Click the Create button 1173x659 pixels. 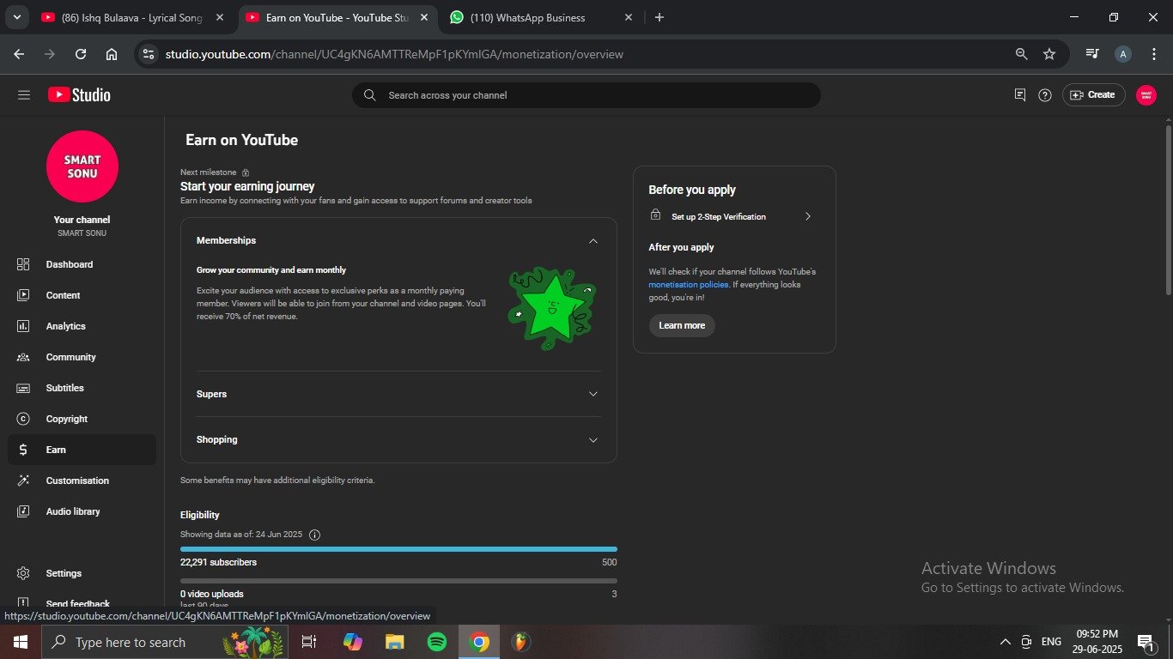(x=1093, y=95)
